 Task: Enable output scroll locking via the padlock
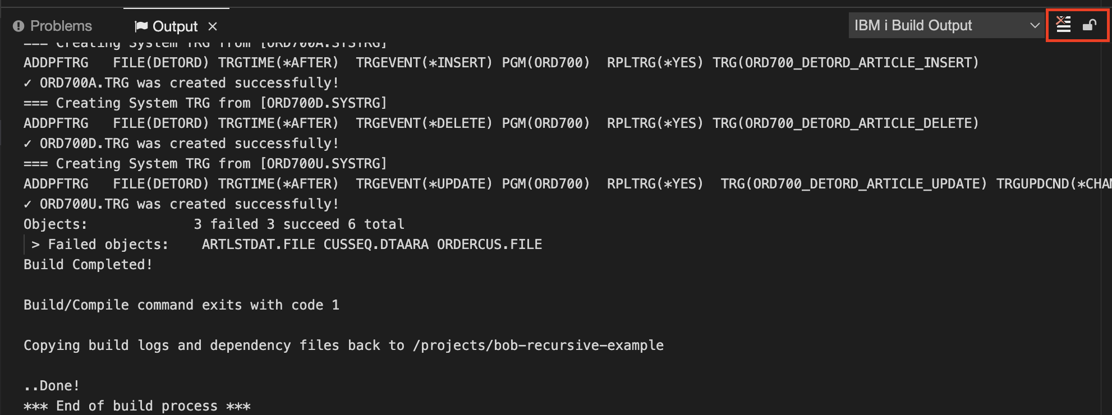coord(1091,25)
